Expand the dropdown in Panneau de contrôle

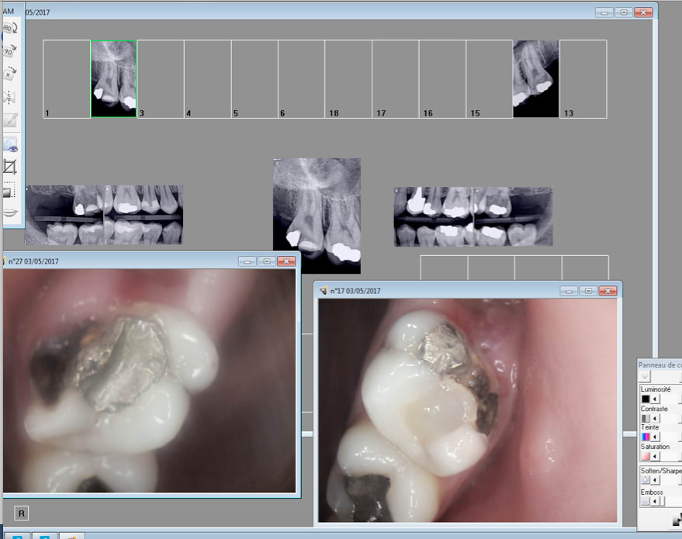[645, 375]
